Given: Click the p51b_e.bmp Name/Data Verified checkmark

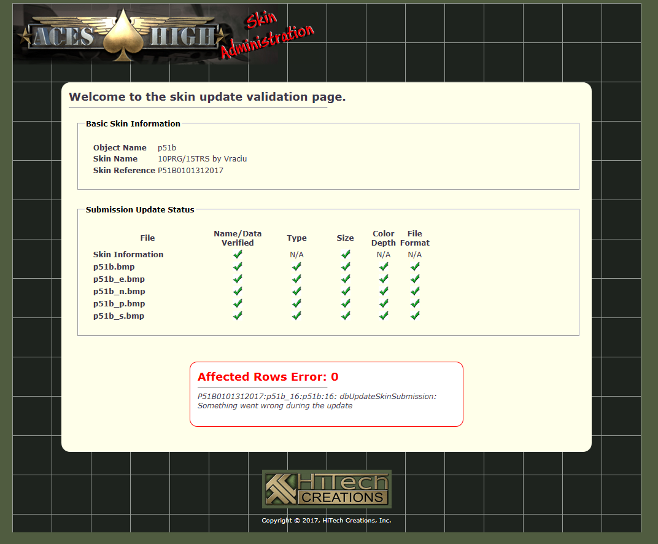Looking at the screenshot, I should pos(238,279).
